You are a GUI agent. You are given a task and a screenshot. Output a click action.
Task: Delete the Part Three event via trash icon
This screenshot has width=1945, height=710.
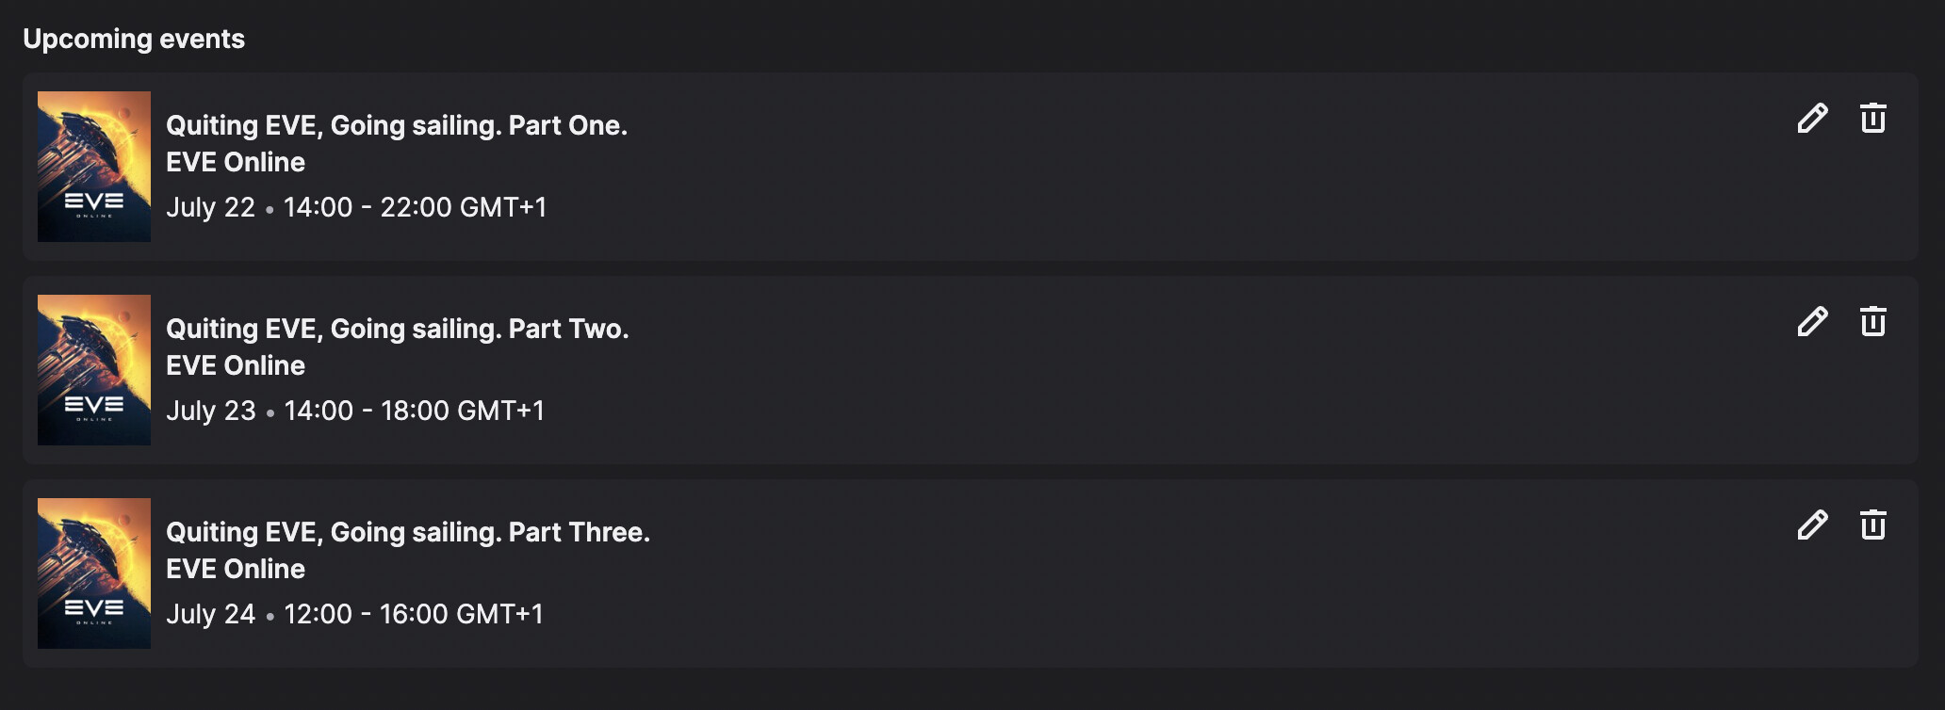coord(1873,524)
